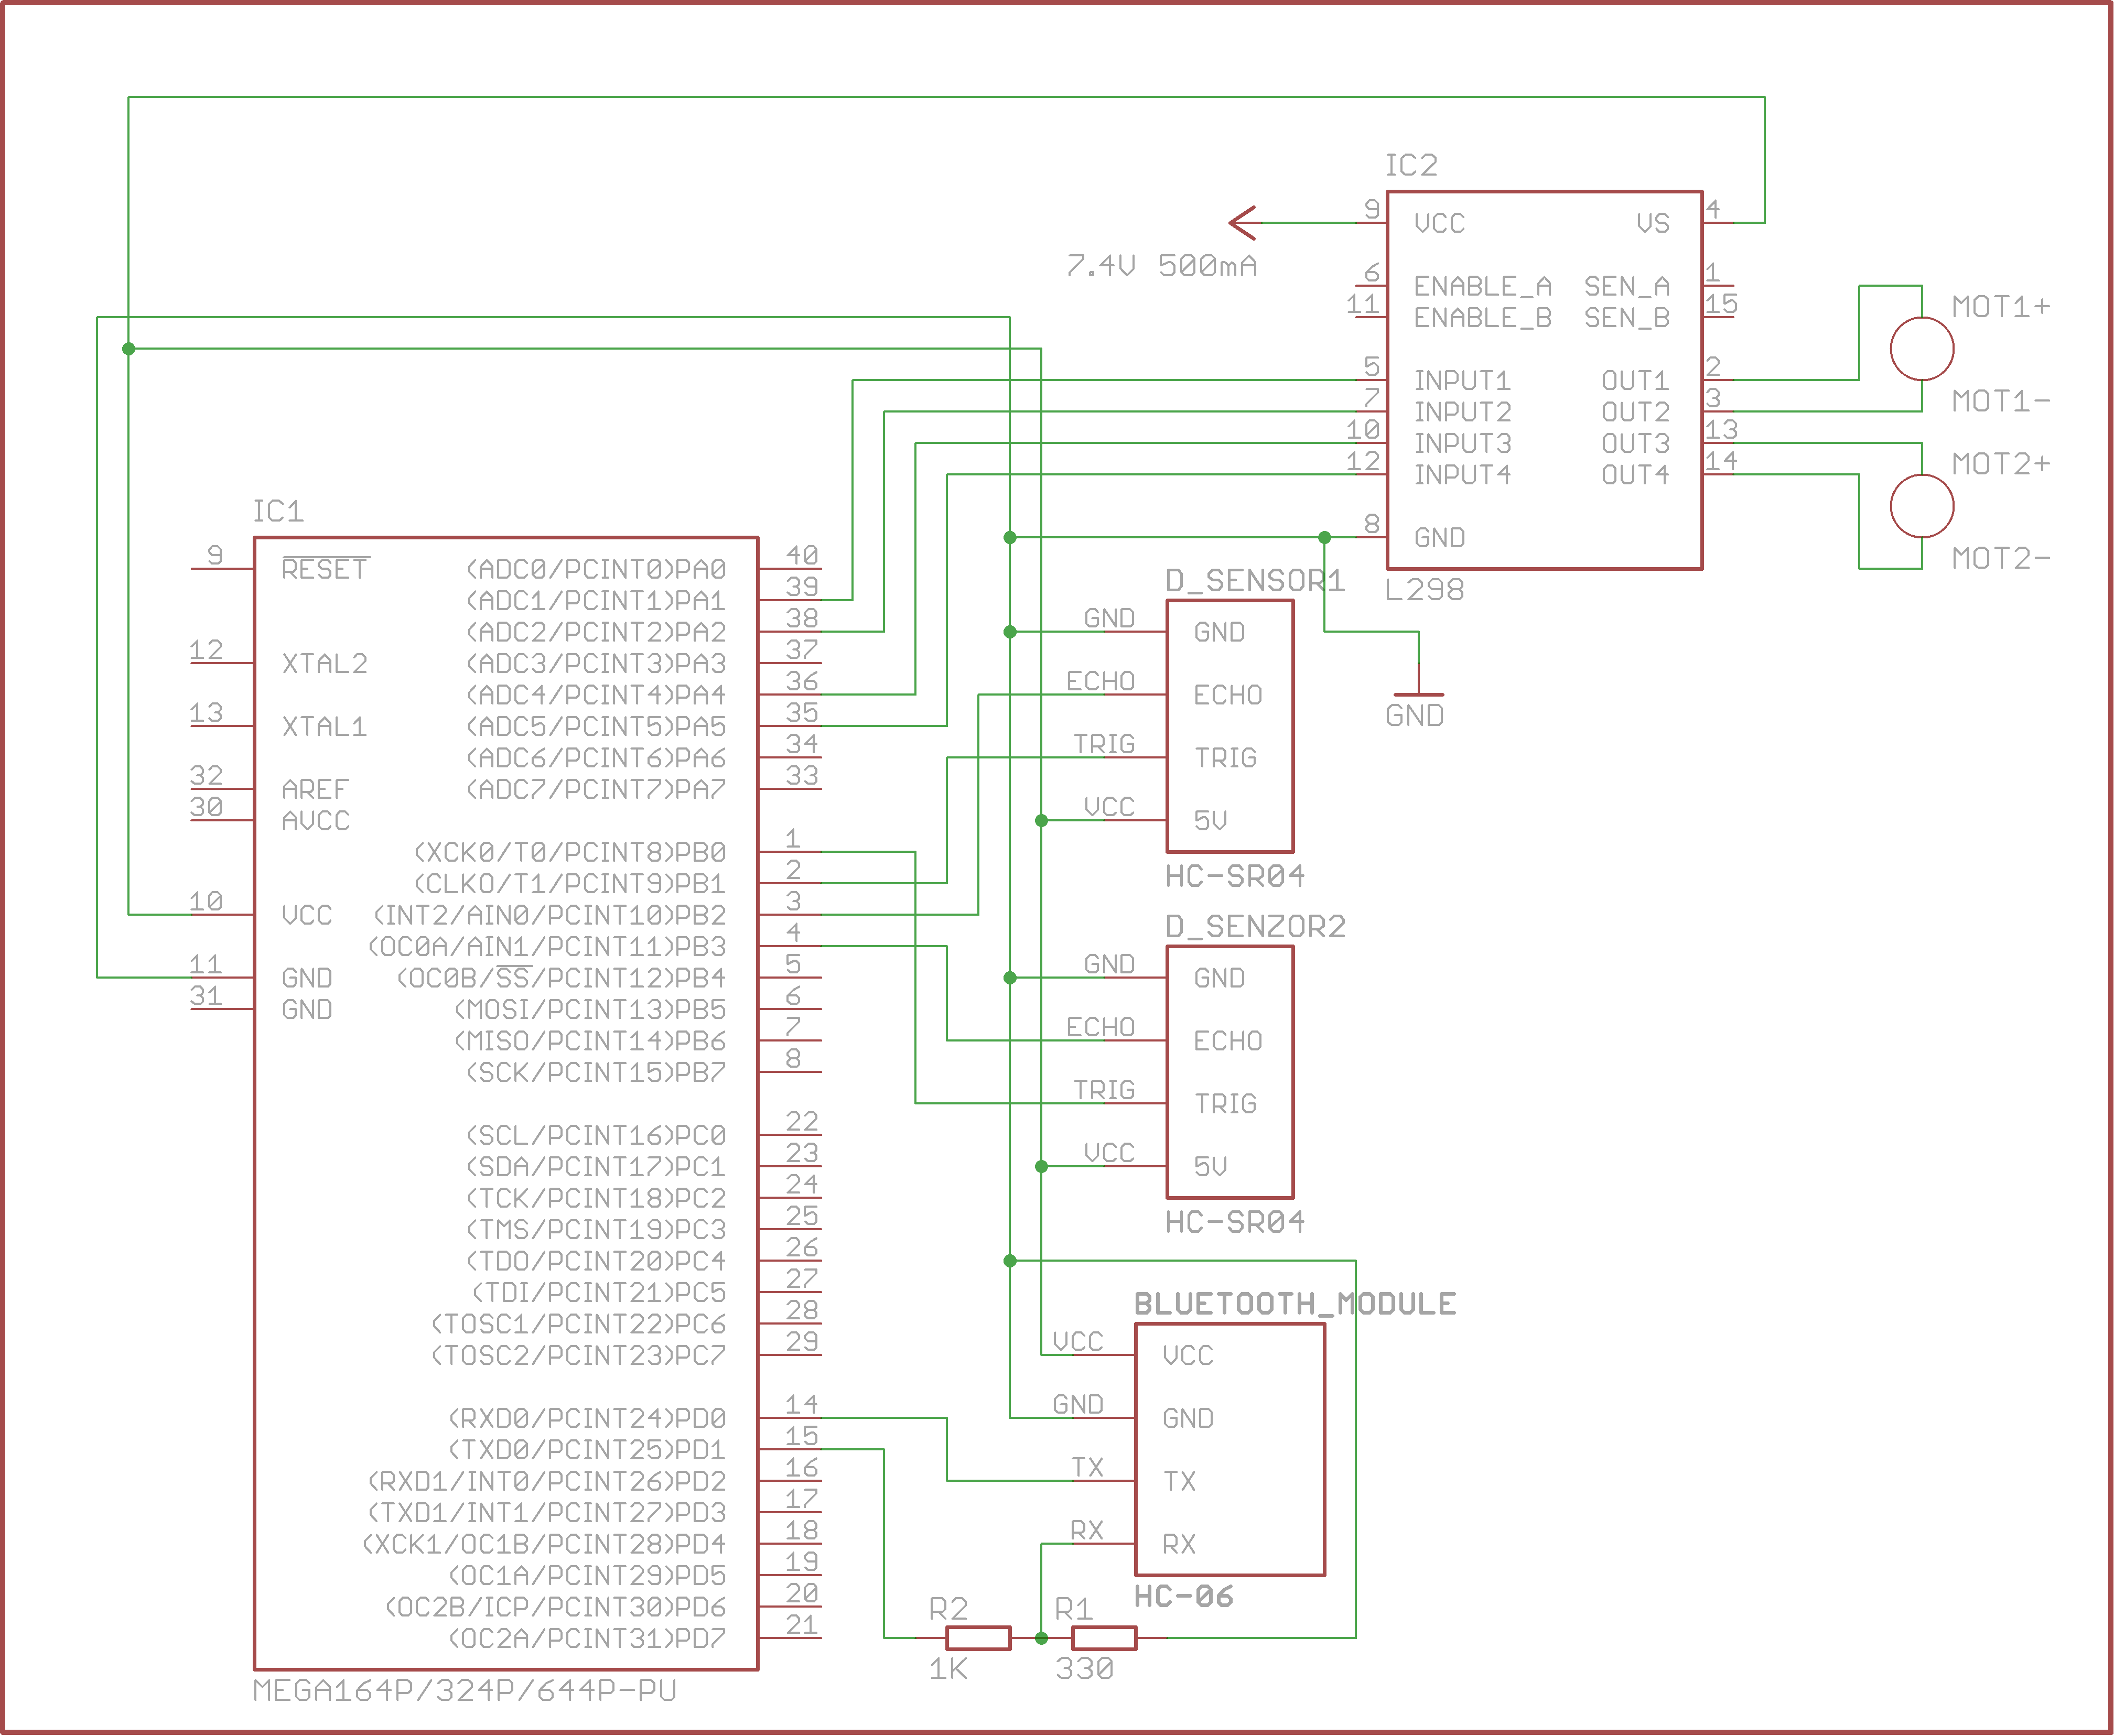Viewport: 2114px width, 1736px height.
Task: Select the (SCL/PCINT16)PC0 pin label
Action: (x=596, y=1135)
